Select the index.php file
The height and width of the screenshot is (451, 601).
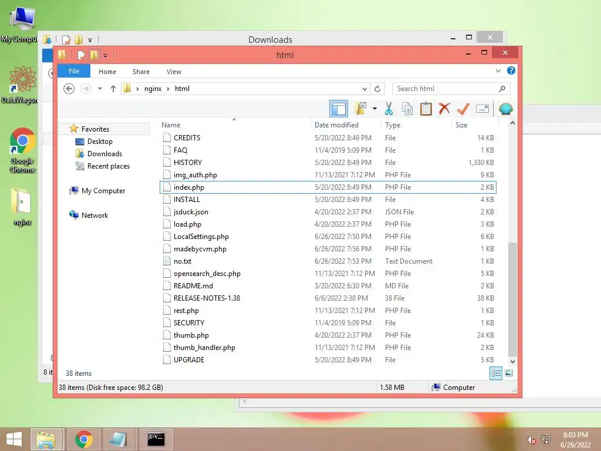tap(328, 187)
